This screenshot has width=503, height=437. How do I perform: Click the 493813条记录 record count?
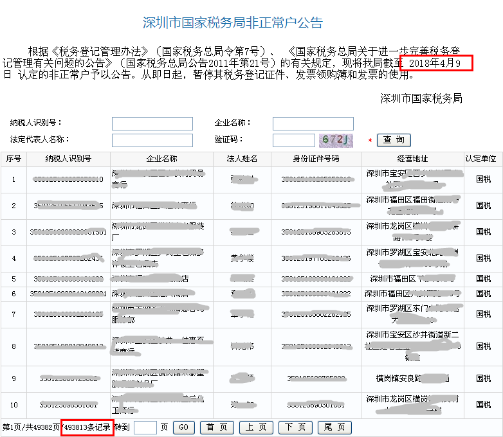(x=87, y=427)
